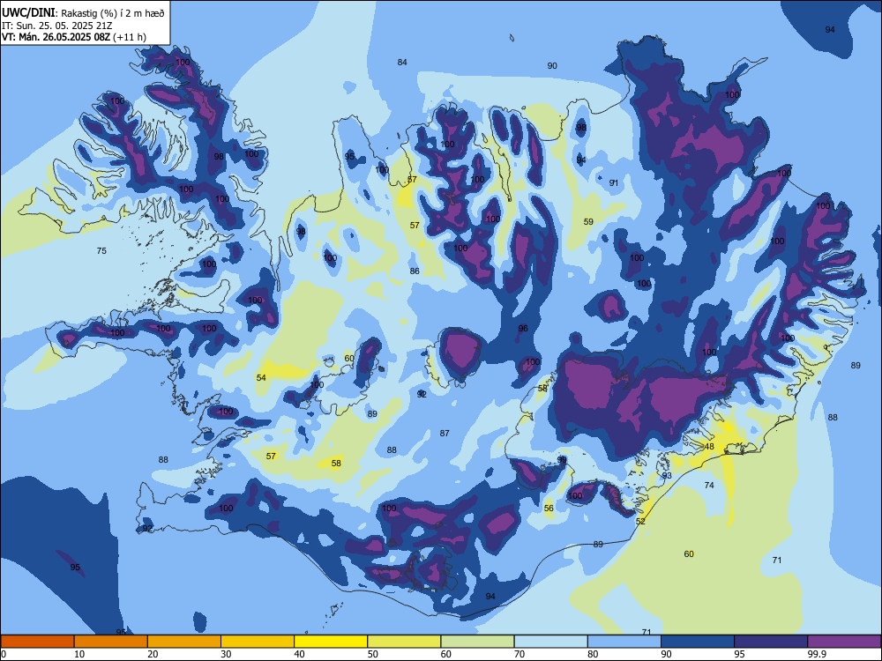Click the '87' humidity value on the map
Viewport: 882px width, 661px height.
coord(445,434)
